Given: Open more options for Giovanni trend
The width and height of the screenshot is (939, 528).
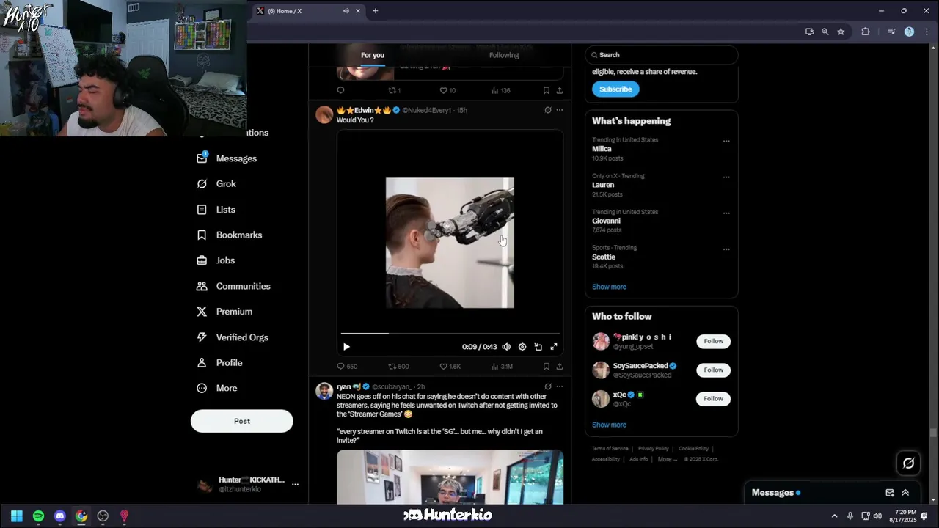Looking at the screenshot, I should [726, 213].
